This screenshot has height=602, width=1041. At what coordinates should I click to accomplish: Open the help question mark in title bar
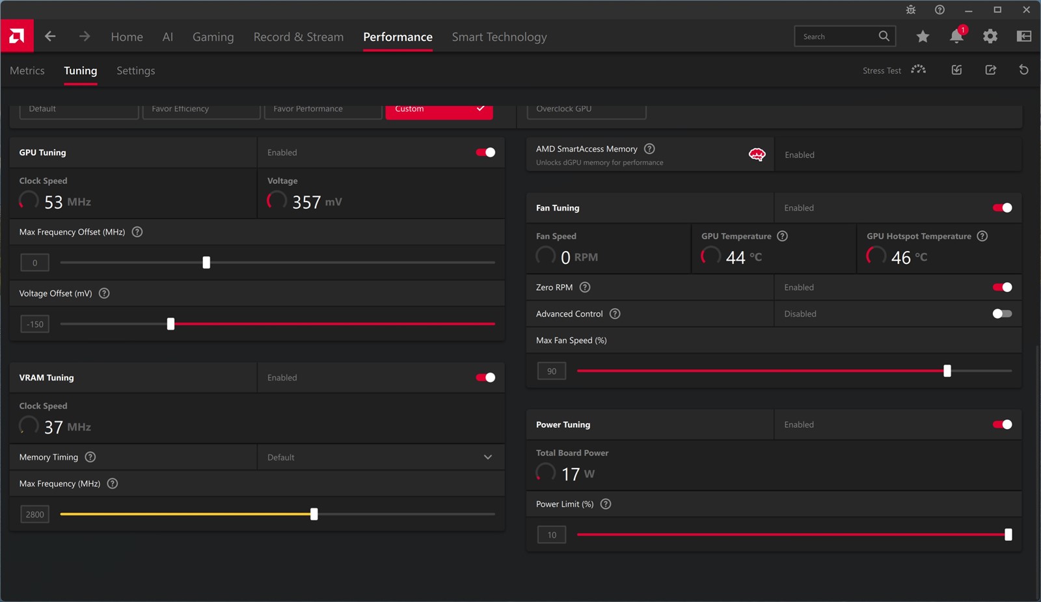(x=940, y=10)
